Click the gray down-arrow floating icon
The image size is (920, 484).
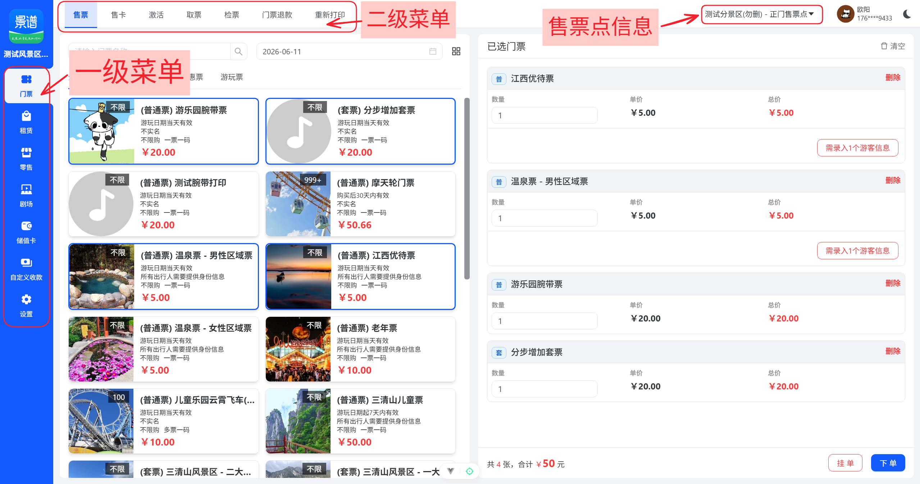point(451,471)
